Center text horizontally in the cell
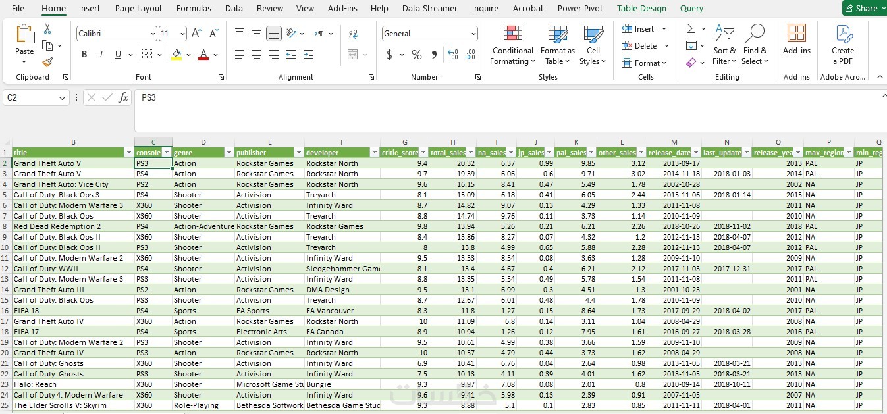Viewport: 887px width, 414px height. 257,54
